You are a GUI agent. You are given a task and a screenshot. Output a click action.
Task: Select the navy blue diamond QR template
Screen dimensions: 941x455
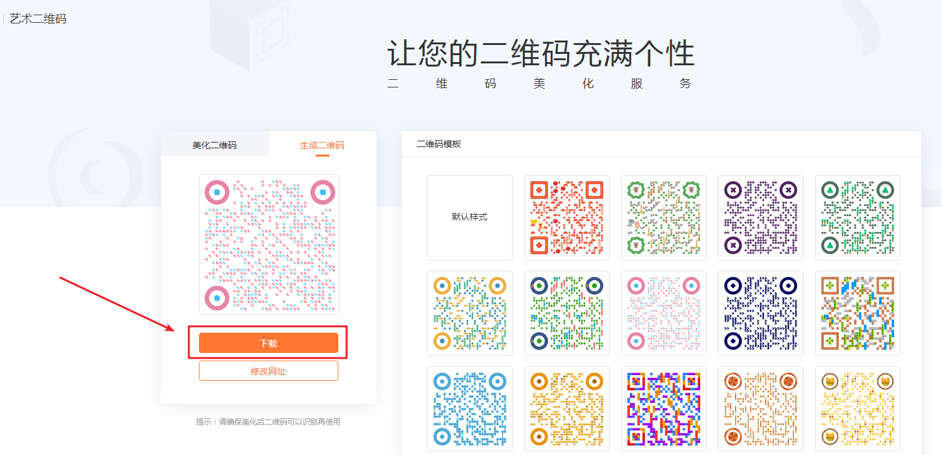click(x=760, y=313)
